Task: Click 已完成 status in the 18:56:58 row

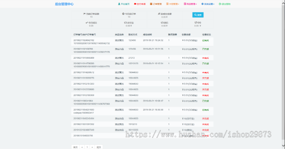Action: 206,110
